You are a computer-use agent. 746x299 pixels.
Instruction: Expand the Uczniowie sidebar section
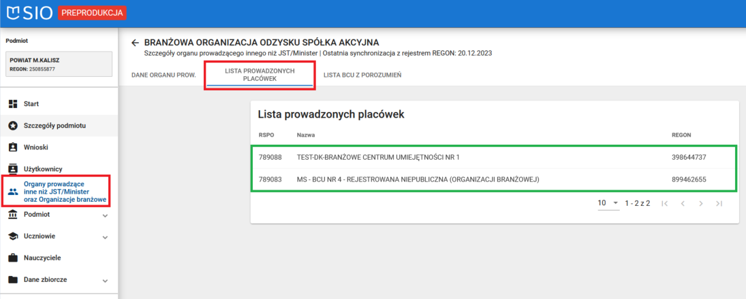[105, 237]
